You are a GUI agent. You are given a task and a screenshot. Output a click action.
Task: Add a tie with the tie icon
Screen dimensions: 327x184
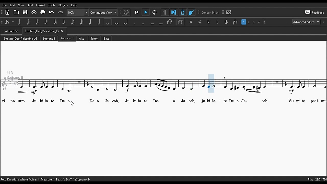click(170, 22)
